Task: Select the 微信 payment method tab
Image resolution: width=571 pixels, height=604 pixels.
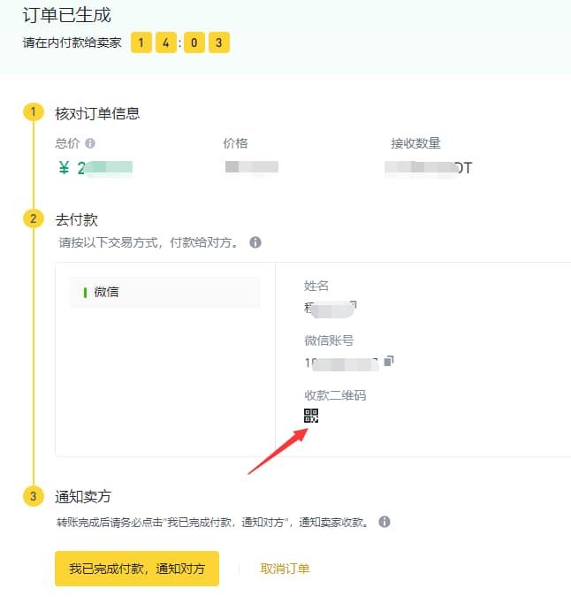Action: 164,292
